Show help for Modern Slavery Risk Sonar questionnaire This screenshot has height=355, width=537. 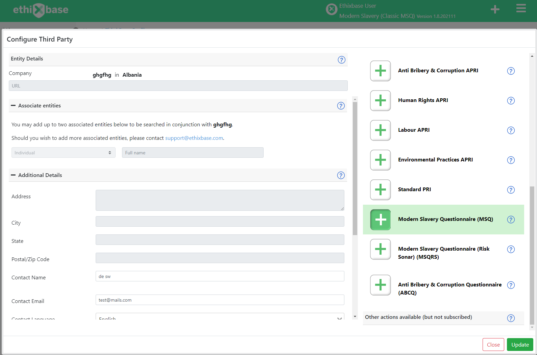pyautogui.click(x=511, y=249)
